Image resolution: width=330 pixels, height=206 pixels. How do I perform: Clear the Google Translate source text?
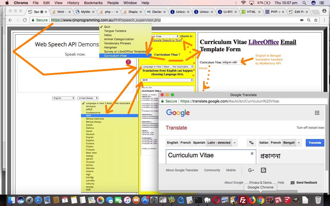coord(252,153)
